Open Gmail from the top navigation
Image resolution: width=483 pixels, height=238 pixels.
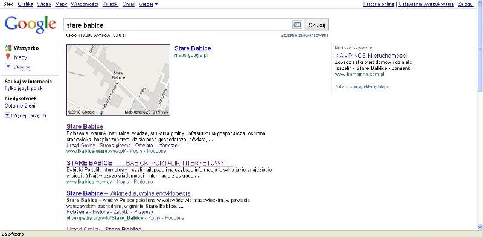tap(129, 4)
